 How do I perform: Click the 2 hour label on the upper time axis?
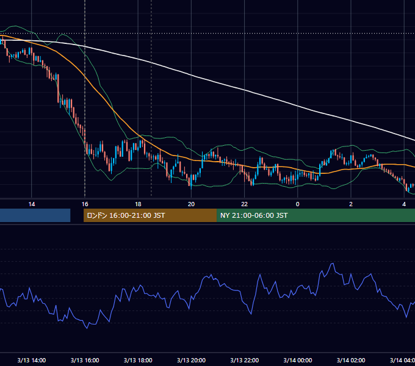point(351,204)
